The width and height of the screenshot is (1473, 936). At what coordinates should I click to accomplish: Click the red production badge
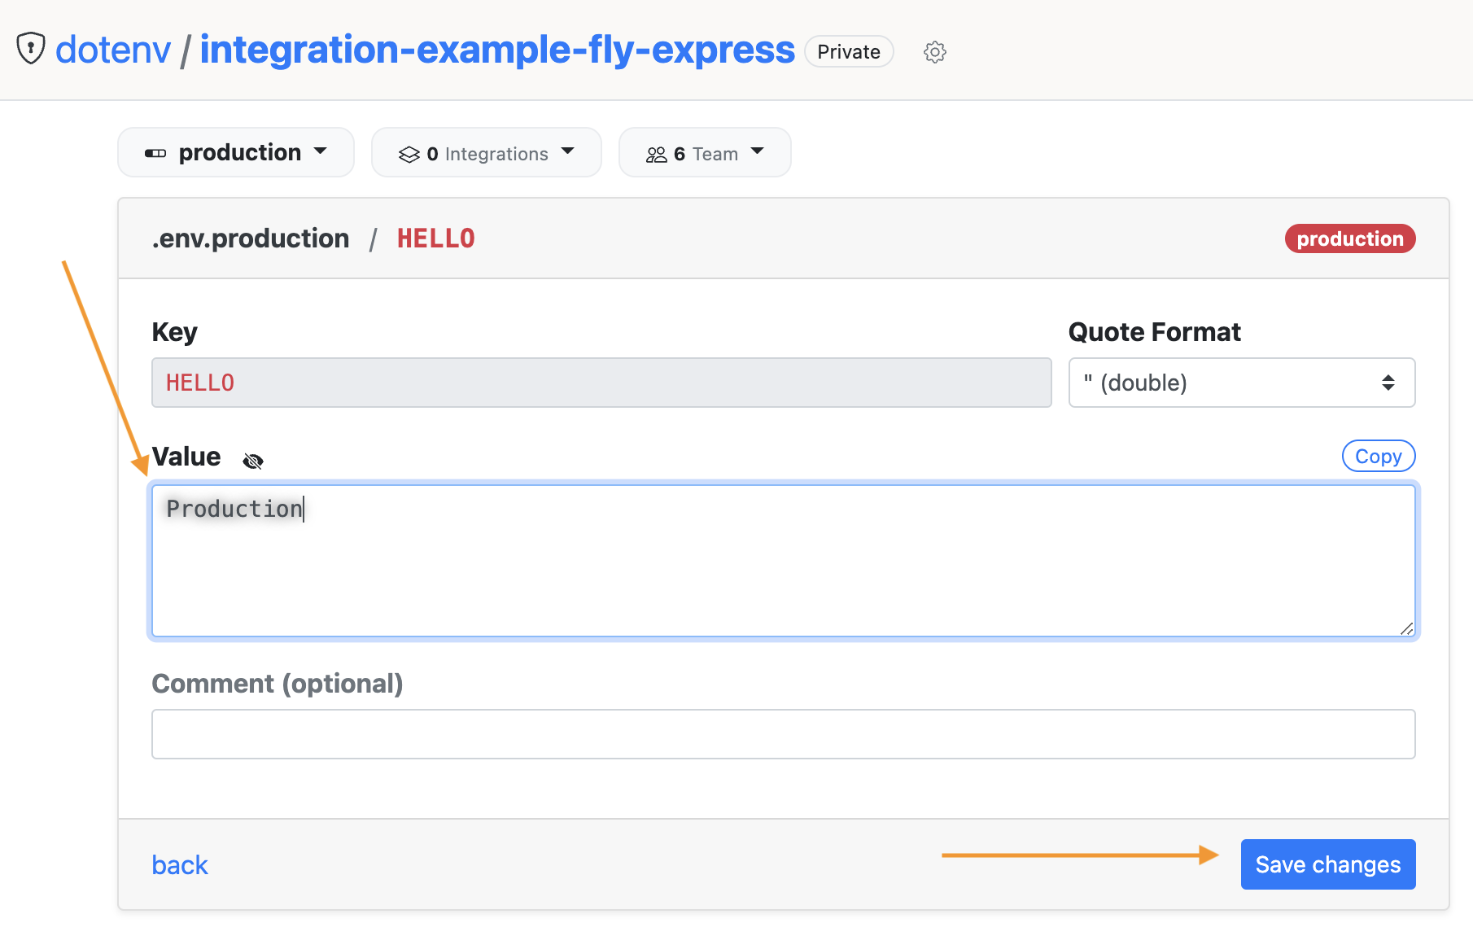point(1350,238)
